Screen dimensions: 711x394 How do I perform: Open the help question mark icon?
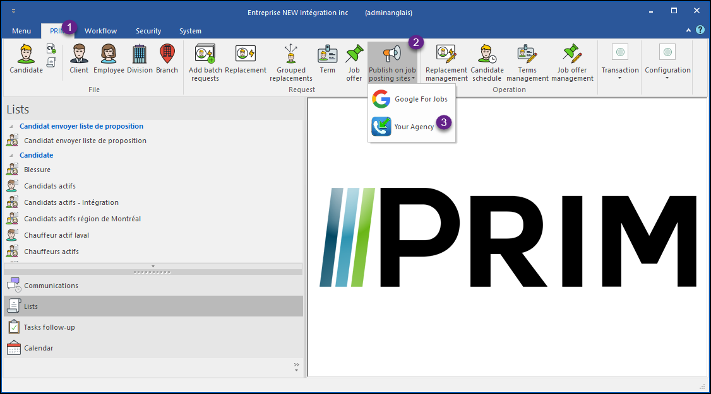point(700,30)
